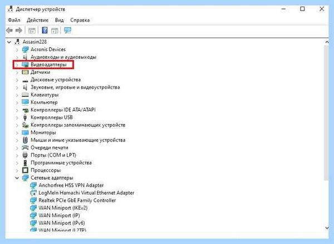The image size is (334, 244).
Task: Click the Очереди печати printer icon
Action: click(25, 148)
